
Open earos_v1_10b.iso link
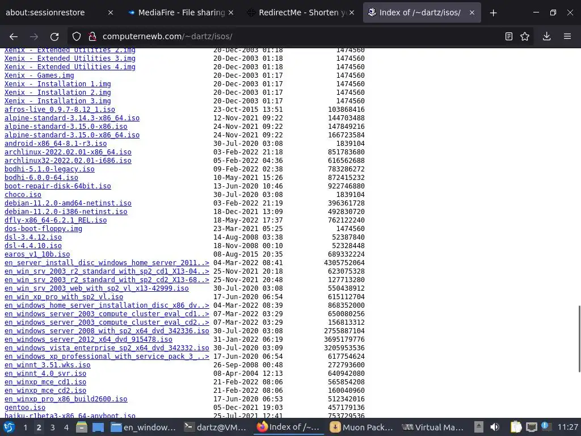[37, 254]
